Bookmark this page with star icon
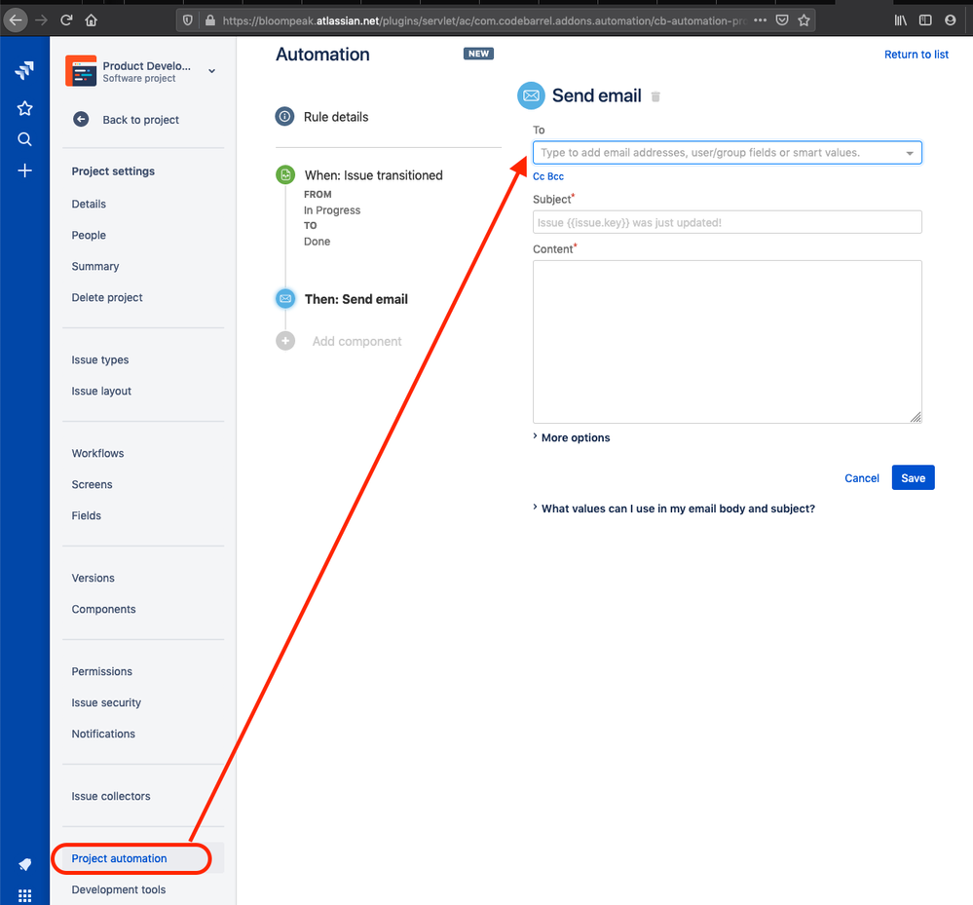The height and width of the screenshot is (905, 973). pyautogui.click(x=805, y=20)
